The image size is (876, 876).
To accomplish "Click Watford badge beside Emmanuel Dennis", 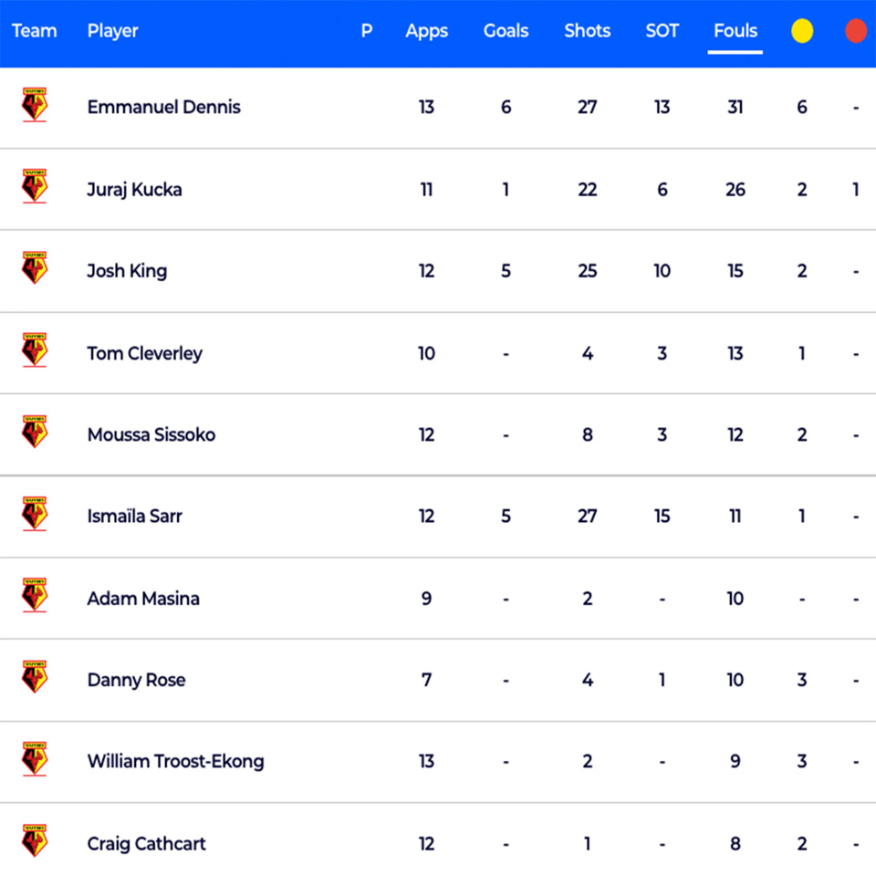I will pyautogui.click(x=34, y=104).
